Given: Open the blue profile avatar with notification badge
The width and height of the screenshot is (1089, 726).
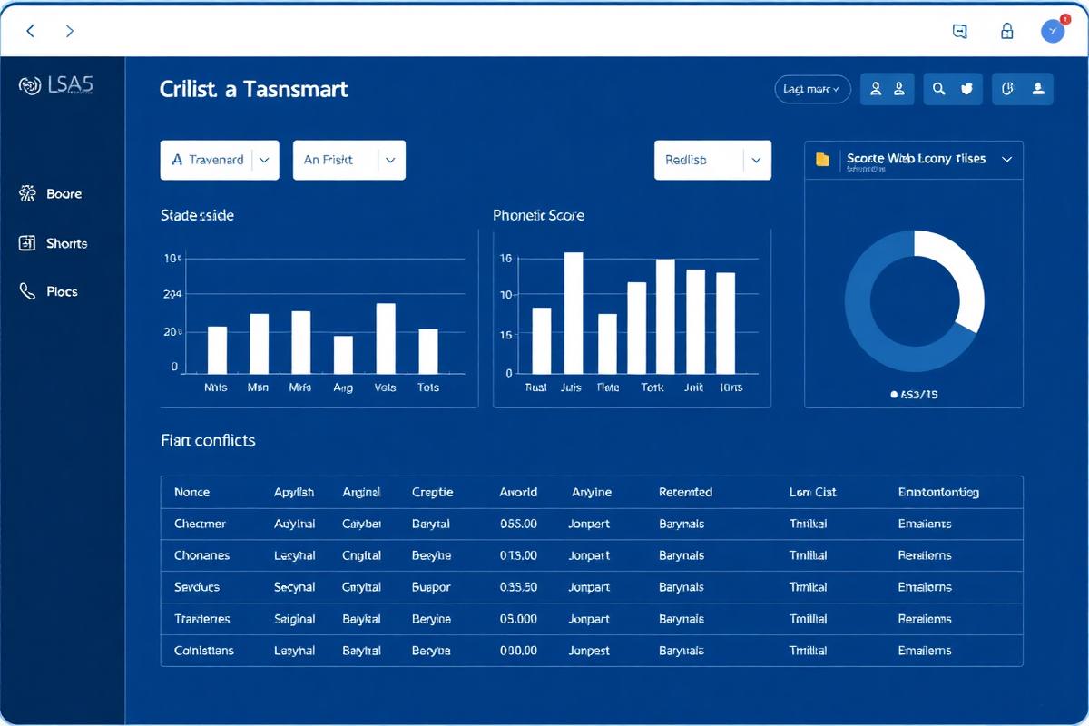Looking at the screenshot, I should 1054,30.
